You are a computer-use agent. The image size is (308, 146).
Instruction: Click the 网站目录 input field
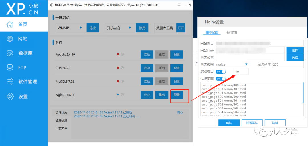[250, 50]
